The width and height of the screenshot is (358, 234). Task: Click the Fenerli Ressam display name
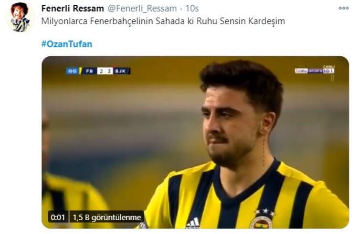[73, 9]
